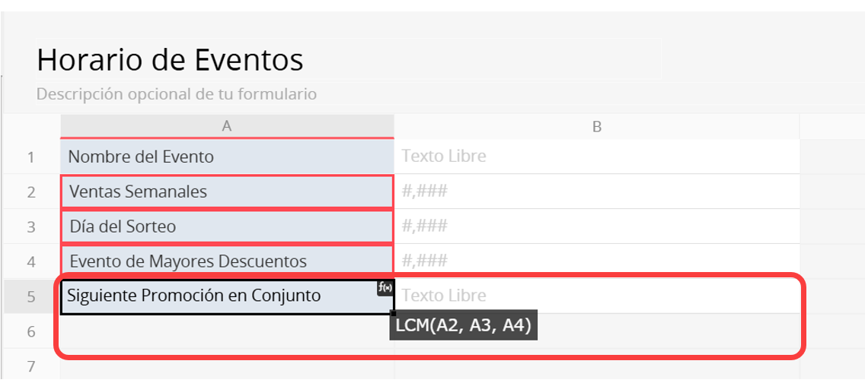
Task: Select row 1 header number
Action: pos(31,157)
